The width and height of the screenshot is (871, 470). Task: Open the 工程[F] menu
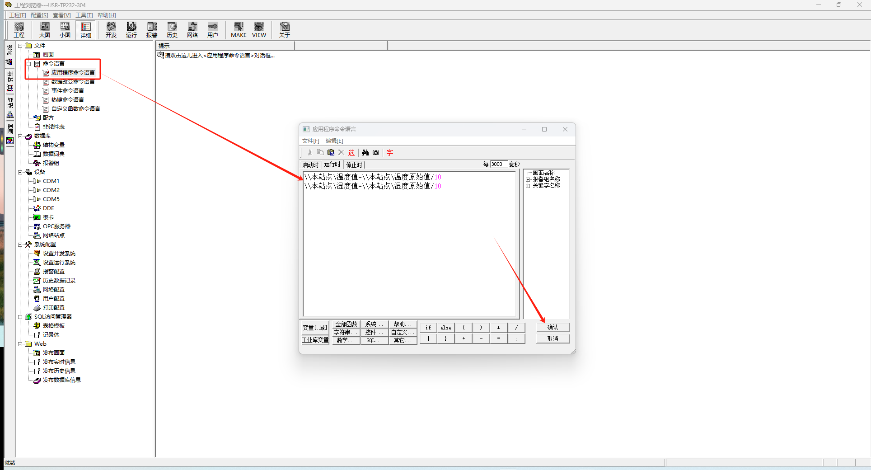(18, 15)
